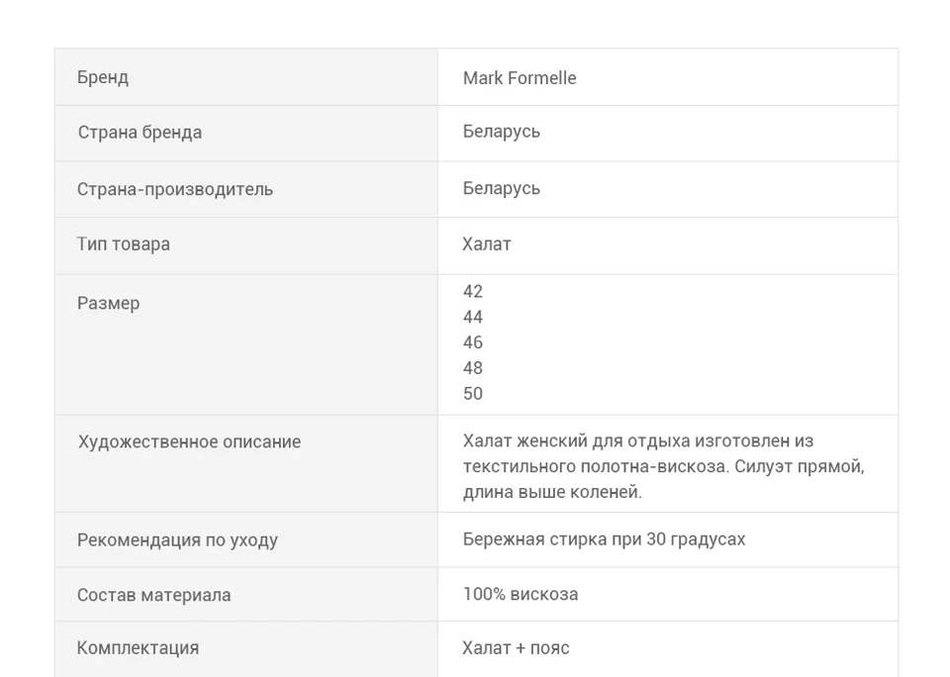This screenshot has height=677, width=950.
Task: Select size 50 in the list
Action: (x=473, y=393)
